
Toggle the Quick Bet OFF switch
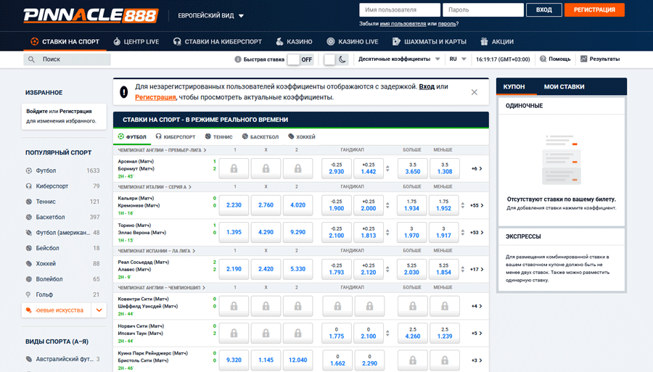[300, 59]
